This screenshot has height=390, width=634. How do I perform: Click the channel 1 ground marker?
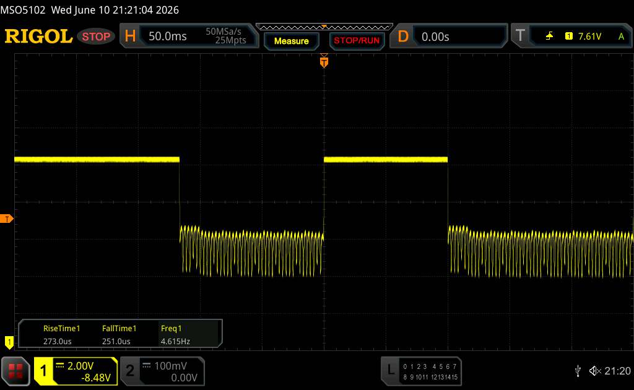9,342
